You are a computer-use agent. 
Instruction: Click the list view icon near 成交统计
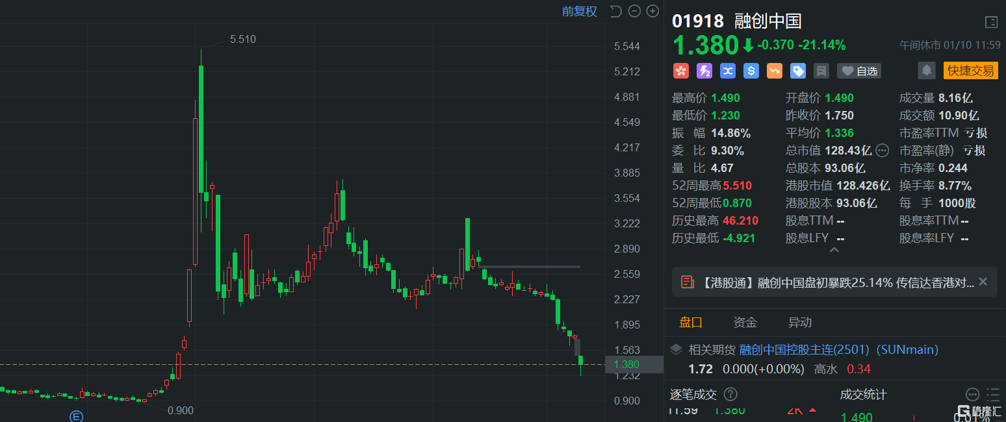pyautogui.click(x=993, y=394)
